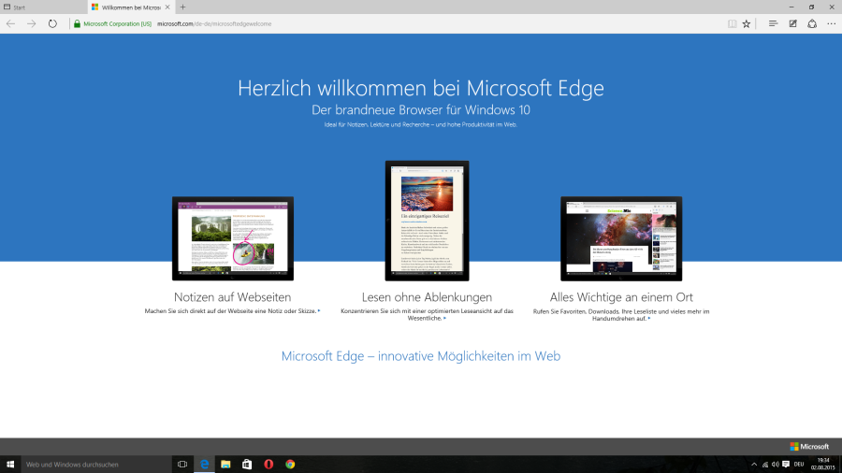The image size is (842, 473).
Task: Close the Willkommen bei Microsoft tab
Action: click(167, 7)
